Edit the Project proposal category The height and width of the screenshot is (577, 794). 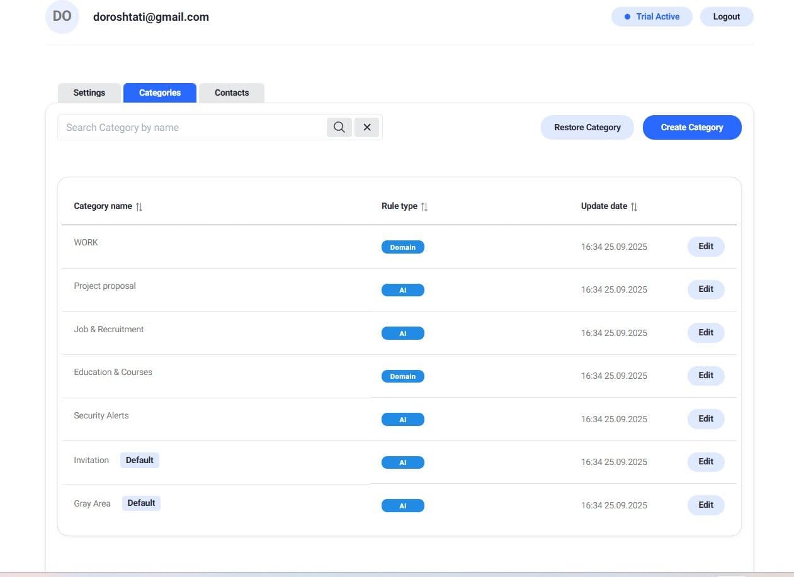coord(705,289)
